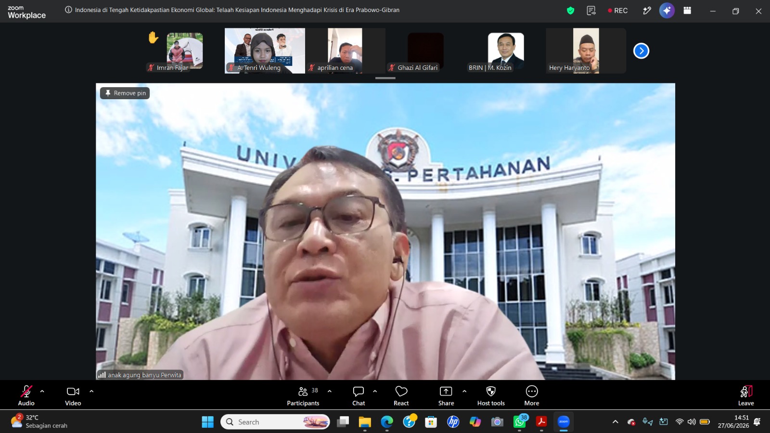
Task: Click the battery tray icon
Action: 705,422
